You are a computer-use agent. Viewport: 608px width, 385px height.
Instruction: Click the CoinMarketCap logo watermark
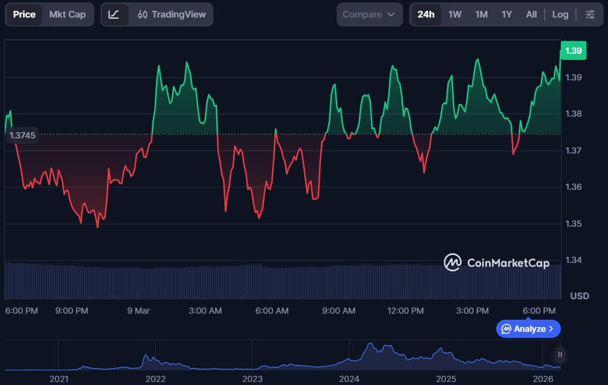pyautogui.click(x=497, y=262)
